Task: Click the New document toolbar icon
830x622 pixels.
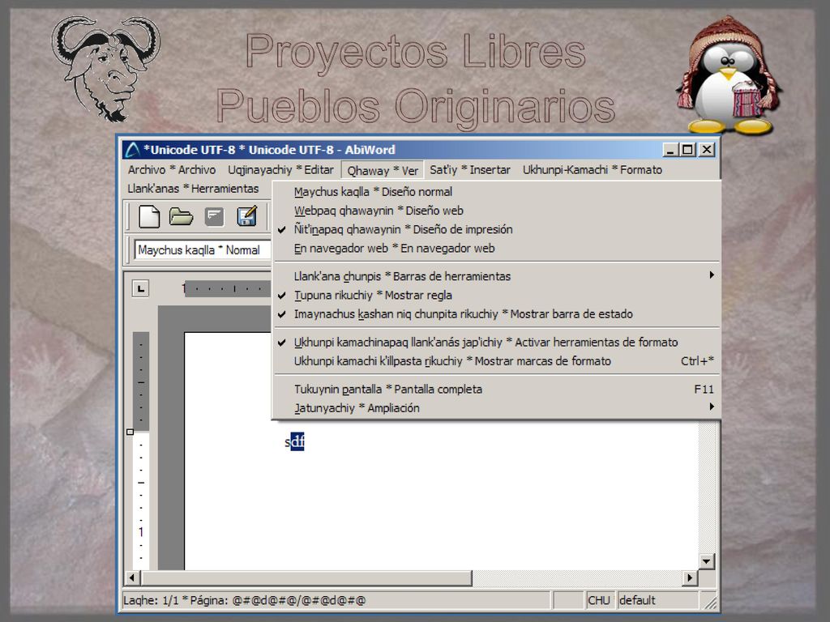Action: pos(149,217)
